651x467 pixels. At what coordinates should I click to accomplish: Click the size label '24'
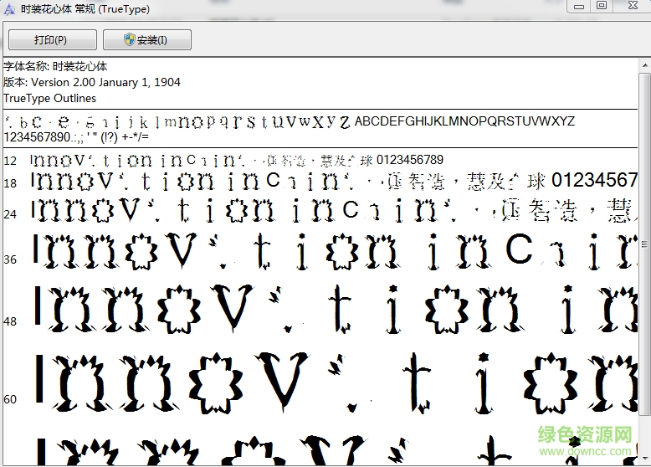pos(10,214)
